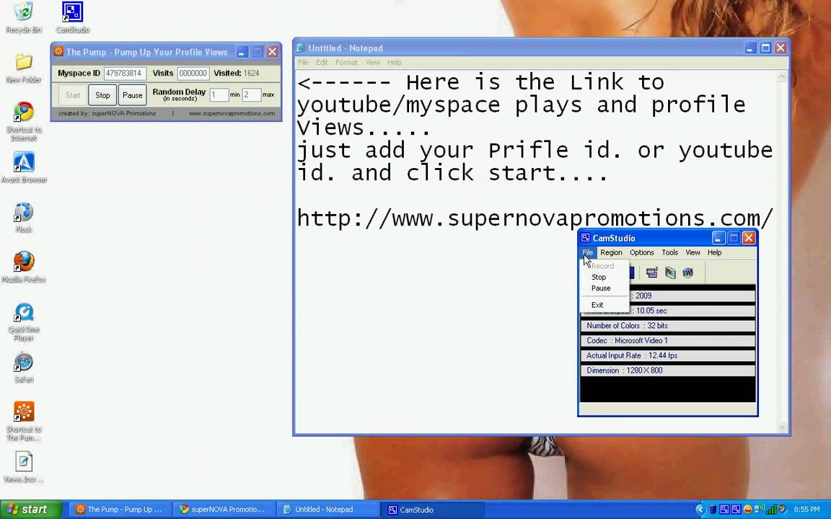Click the Windows start button
Image resolution: width=831 pixels, height=519 pixels.
tap(31, 510)
